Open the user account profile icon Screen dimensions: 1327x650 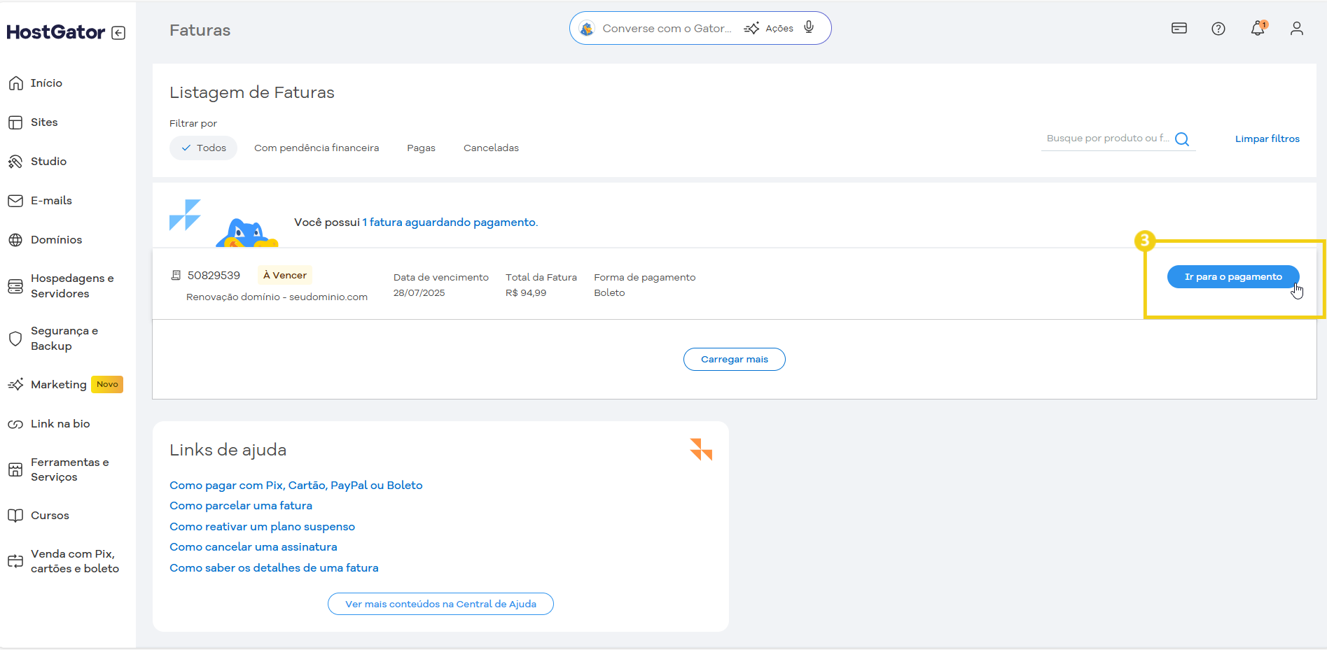coord(1296,29)
